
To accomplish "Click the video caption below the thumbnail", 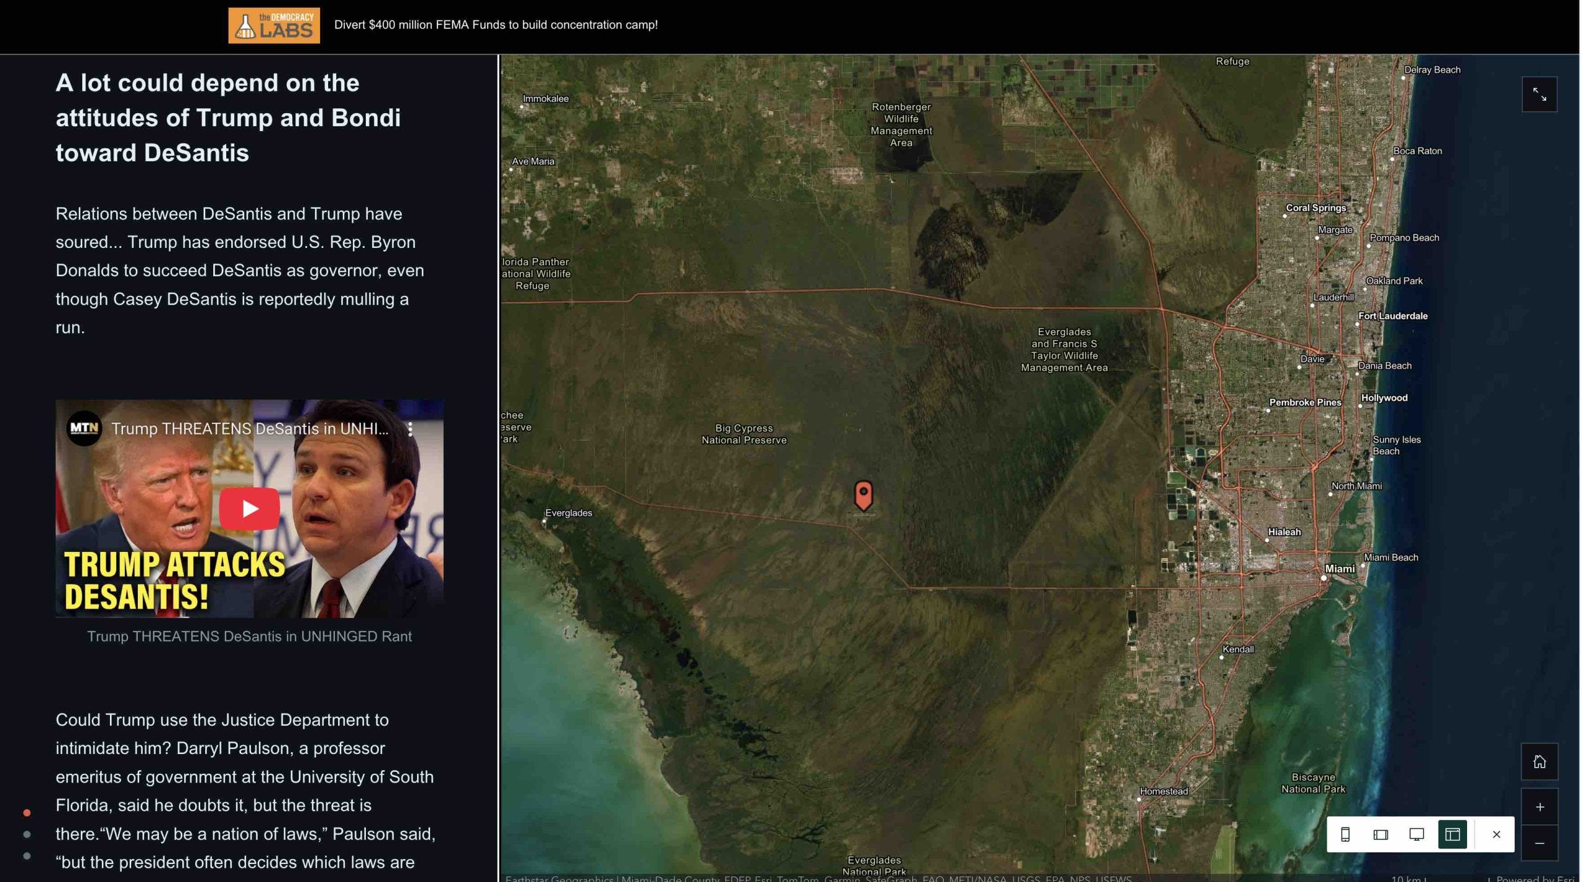I will tap(249, 637).
